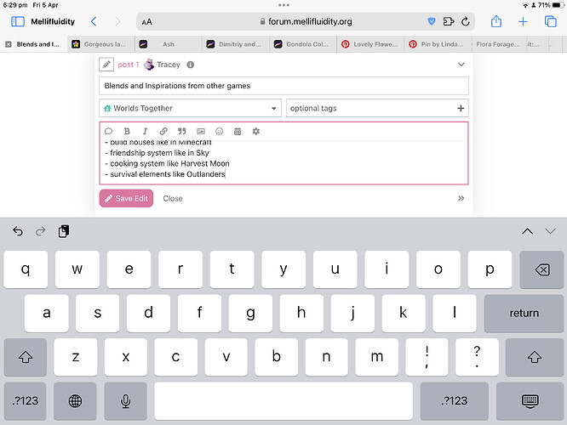This screenshot has height=425, width=567.
Task: Open the Safari share sheet icon
Action: [496, 21]
